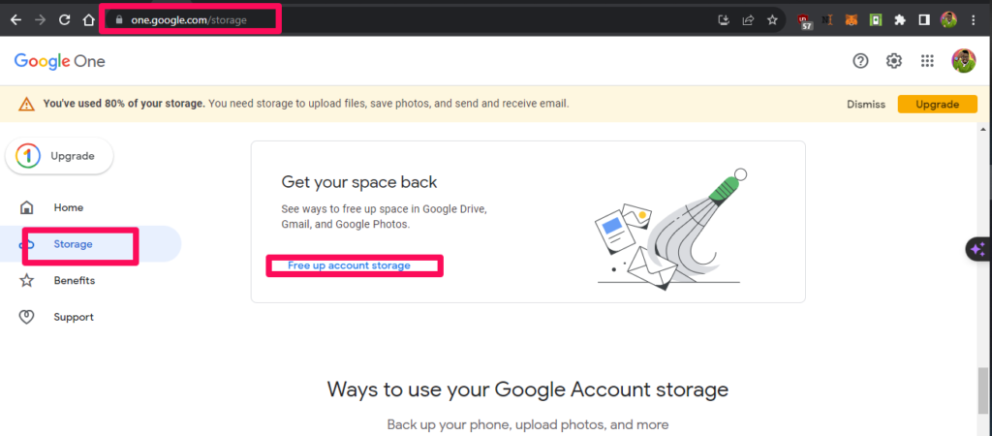Click the purple sparkle side widget

pyautogui.click(x=978, y=249)
